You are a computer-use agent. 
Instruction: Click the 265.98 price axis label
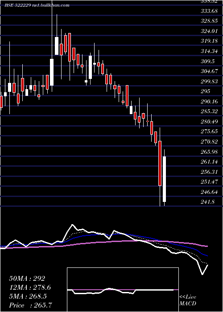click(209, 152)
